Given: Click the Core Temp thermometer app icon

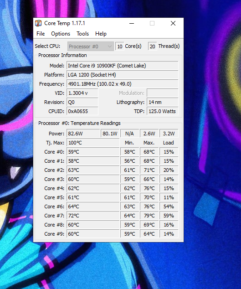Looking at the screenshot, I should pyautogui.click(x=38, y=23).
